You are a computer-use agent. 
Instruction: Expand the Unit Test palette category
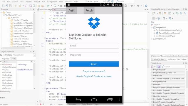[x=152, y=85]
